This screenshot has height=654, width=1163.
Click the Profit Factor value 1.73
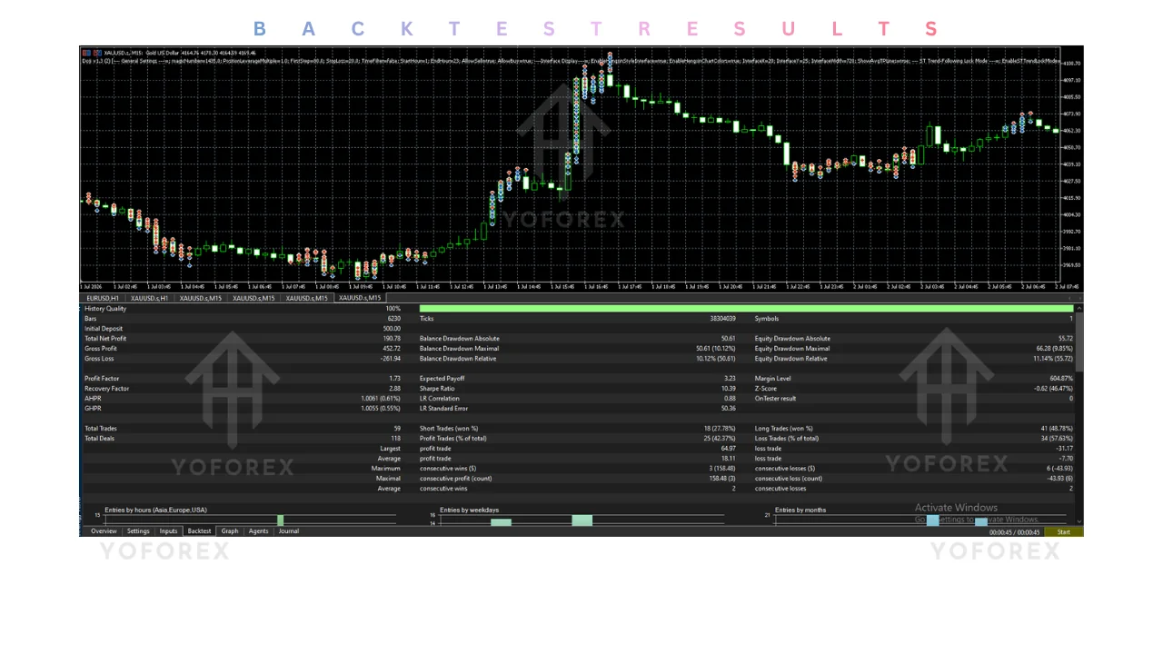(394, 379)
